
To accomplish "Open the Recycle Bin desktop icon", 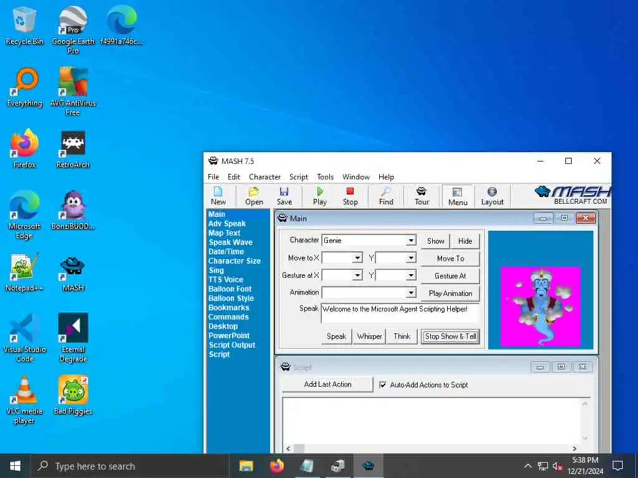I will click(x=24, y=26).
